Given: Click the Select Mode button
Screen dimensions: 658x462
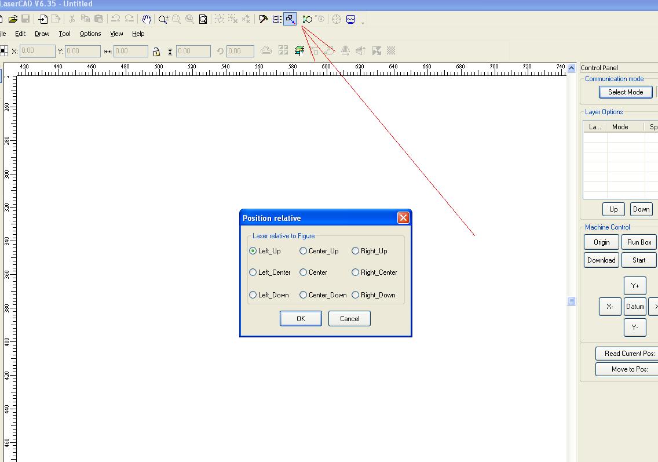Looking at the screenshot, I should (x=626, y=92).
